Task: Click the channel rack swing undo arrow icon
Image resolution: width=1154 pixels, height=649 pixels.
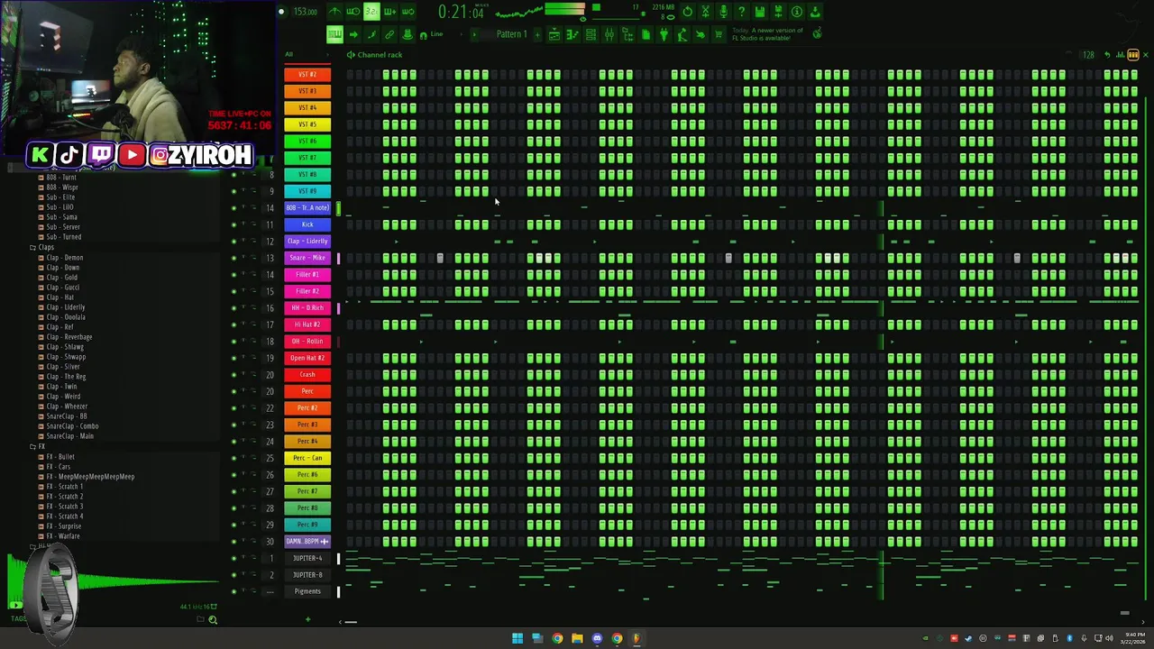Action: pos(1107,55)
